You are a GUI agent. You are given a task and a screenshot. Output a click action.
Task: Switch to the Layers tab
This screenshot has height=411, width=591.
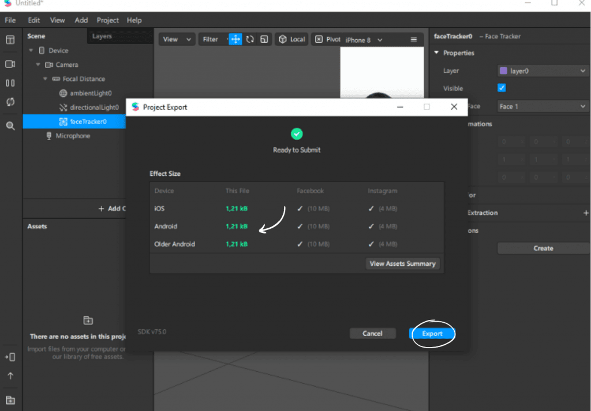click(102, 36)
